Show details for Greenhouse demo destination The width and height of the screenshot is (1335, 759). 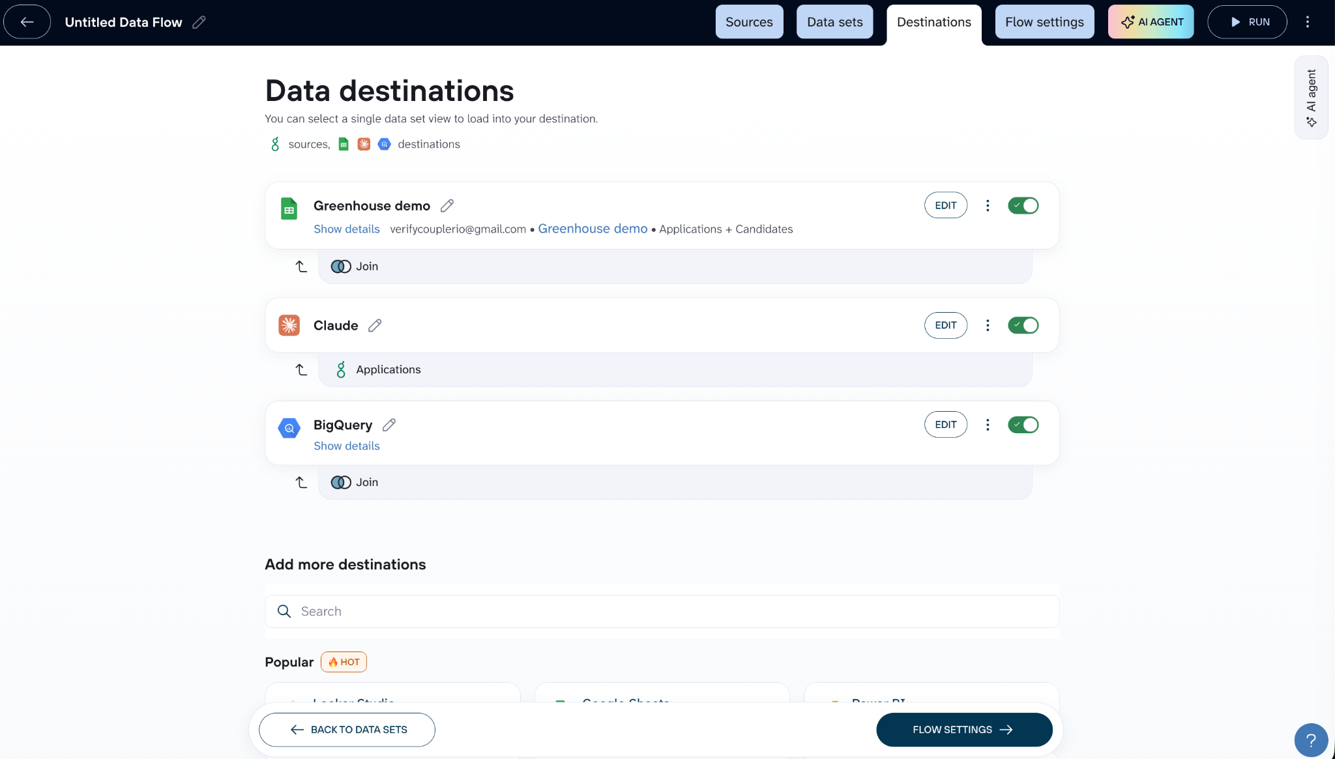click(347, 229)
